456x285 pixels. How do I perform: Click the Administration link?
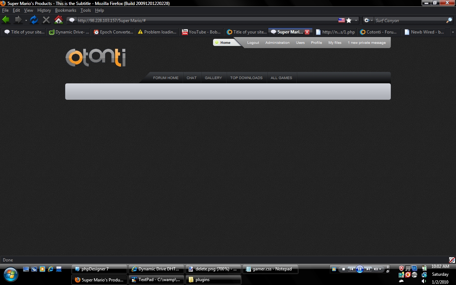[277, 43]
